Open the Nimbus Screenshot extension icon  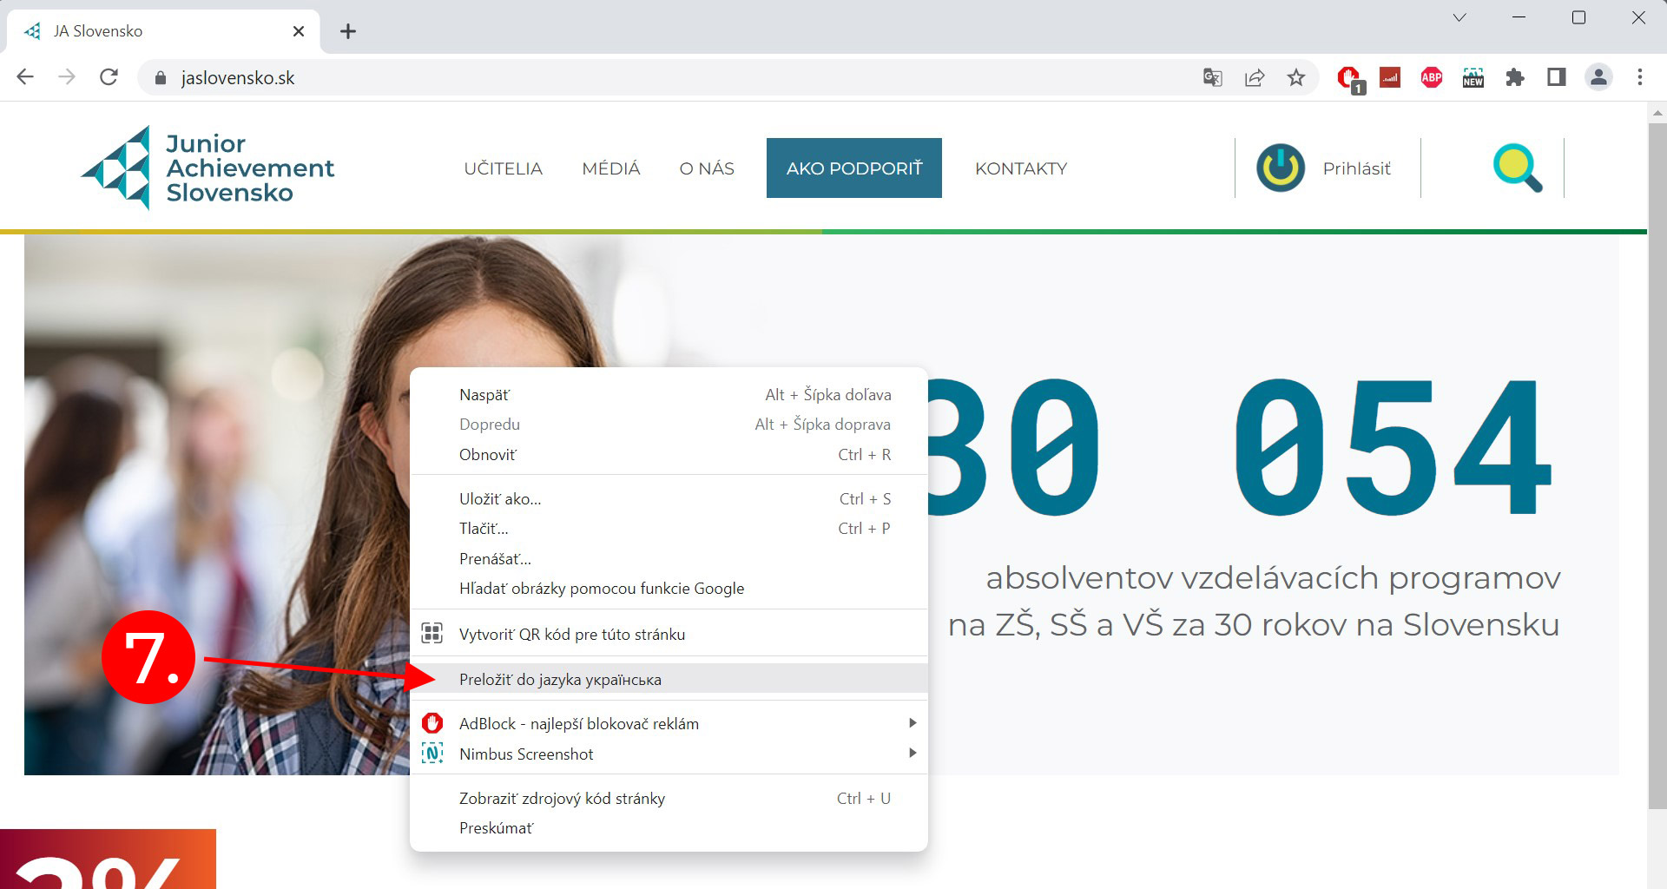[x=1473, y=77]
